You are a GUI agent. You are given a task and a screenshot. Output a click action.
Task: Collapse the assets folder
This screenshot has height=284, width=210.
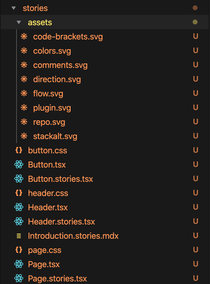[19, 22]
